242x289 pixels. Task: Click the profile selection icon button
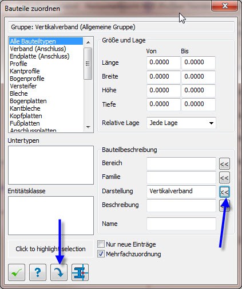[80, 272]
